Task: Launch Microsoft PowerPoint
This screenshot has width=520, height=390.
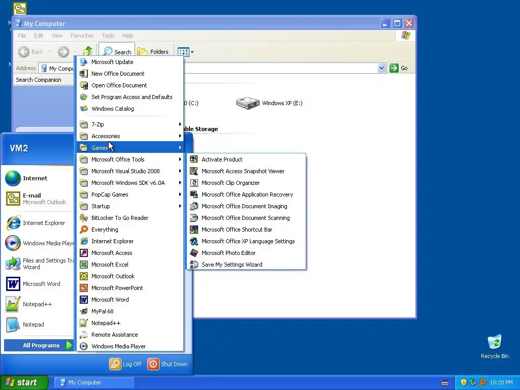Action: pyautogui.click(x=130, y=288)
